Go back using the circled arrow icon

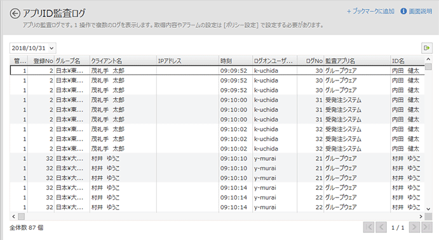click(15, 13)
